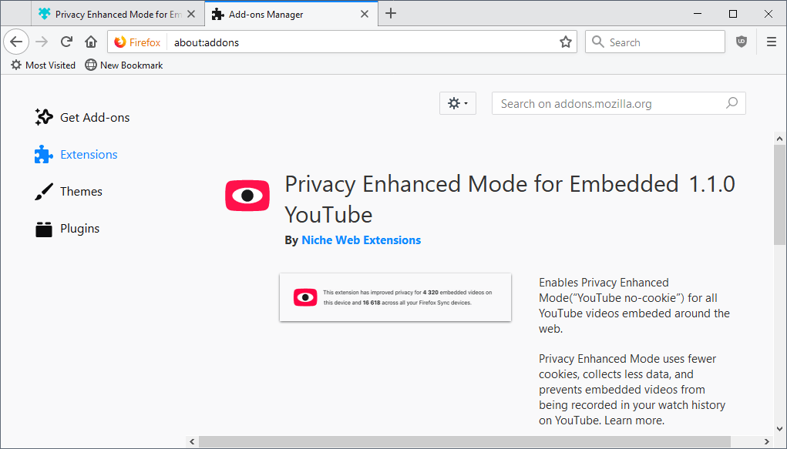
Task: Open the New Bookmark item
Action: coord(124,65)
